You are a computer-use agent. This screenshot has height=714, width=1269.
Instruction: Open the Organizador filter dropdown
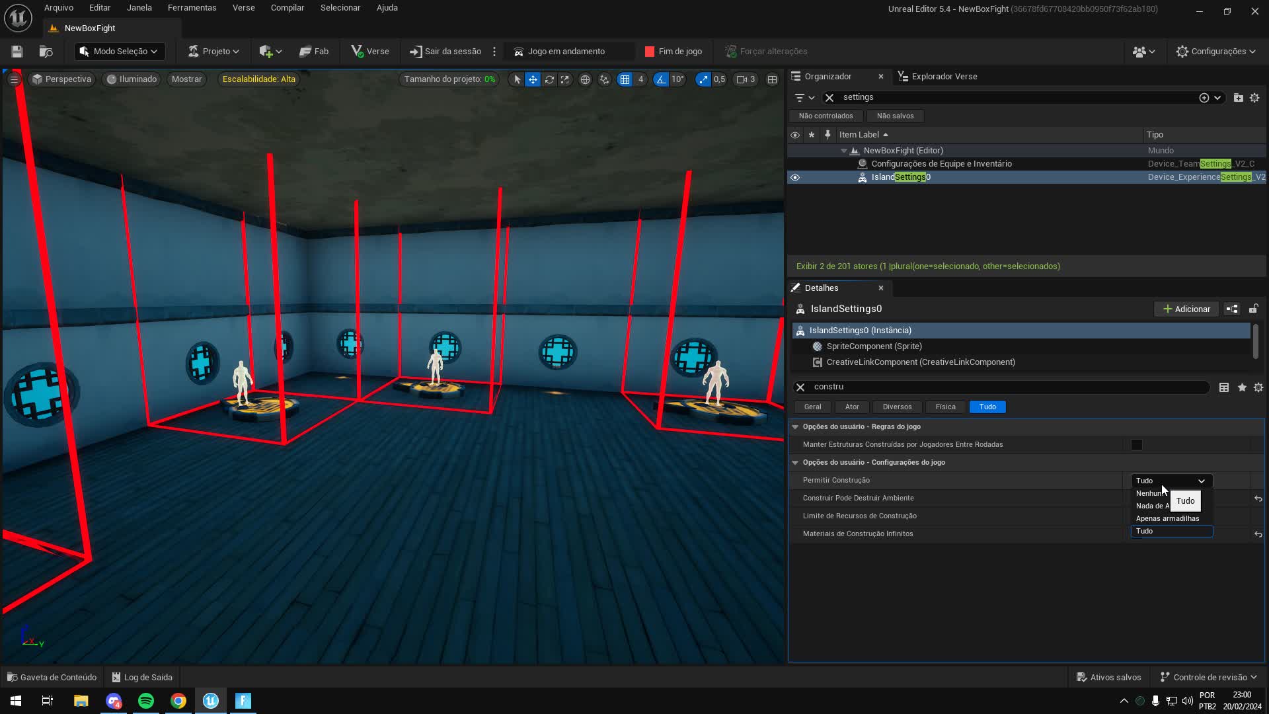804,98
